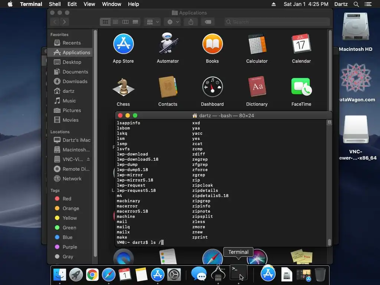
Task: Open the Action gear dropdown in Finder
Action: click(173, 22)
